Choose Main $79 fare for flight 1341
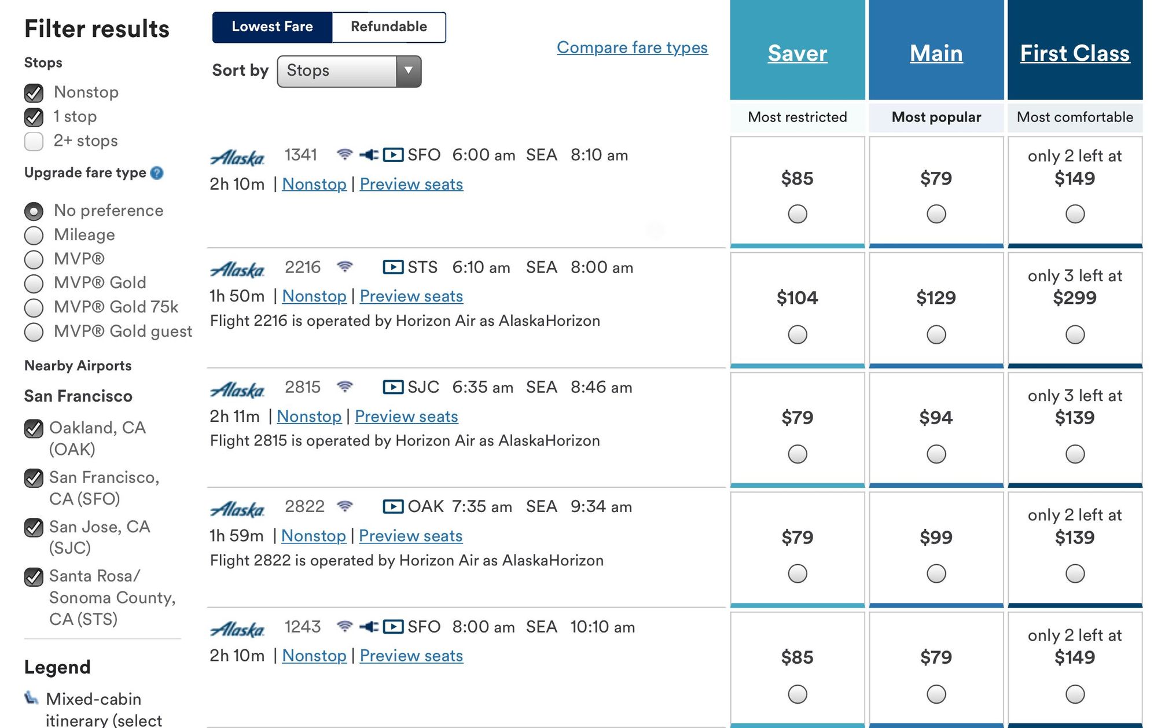Screen dimensions: 1154x728 point(936,214)
